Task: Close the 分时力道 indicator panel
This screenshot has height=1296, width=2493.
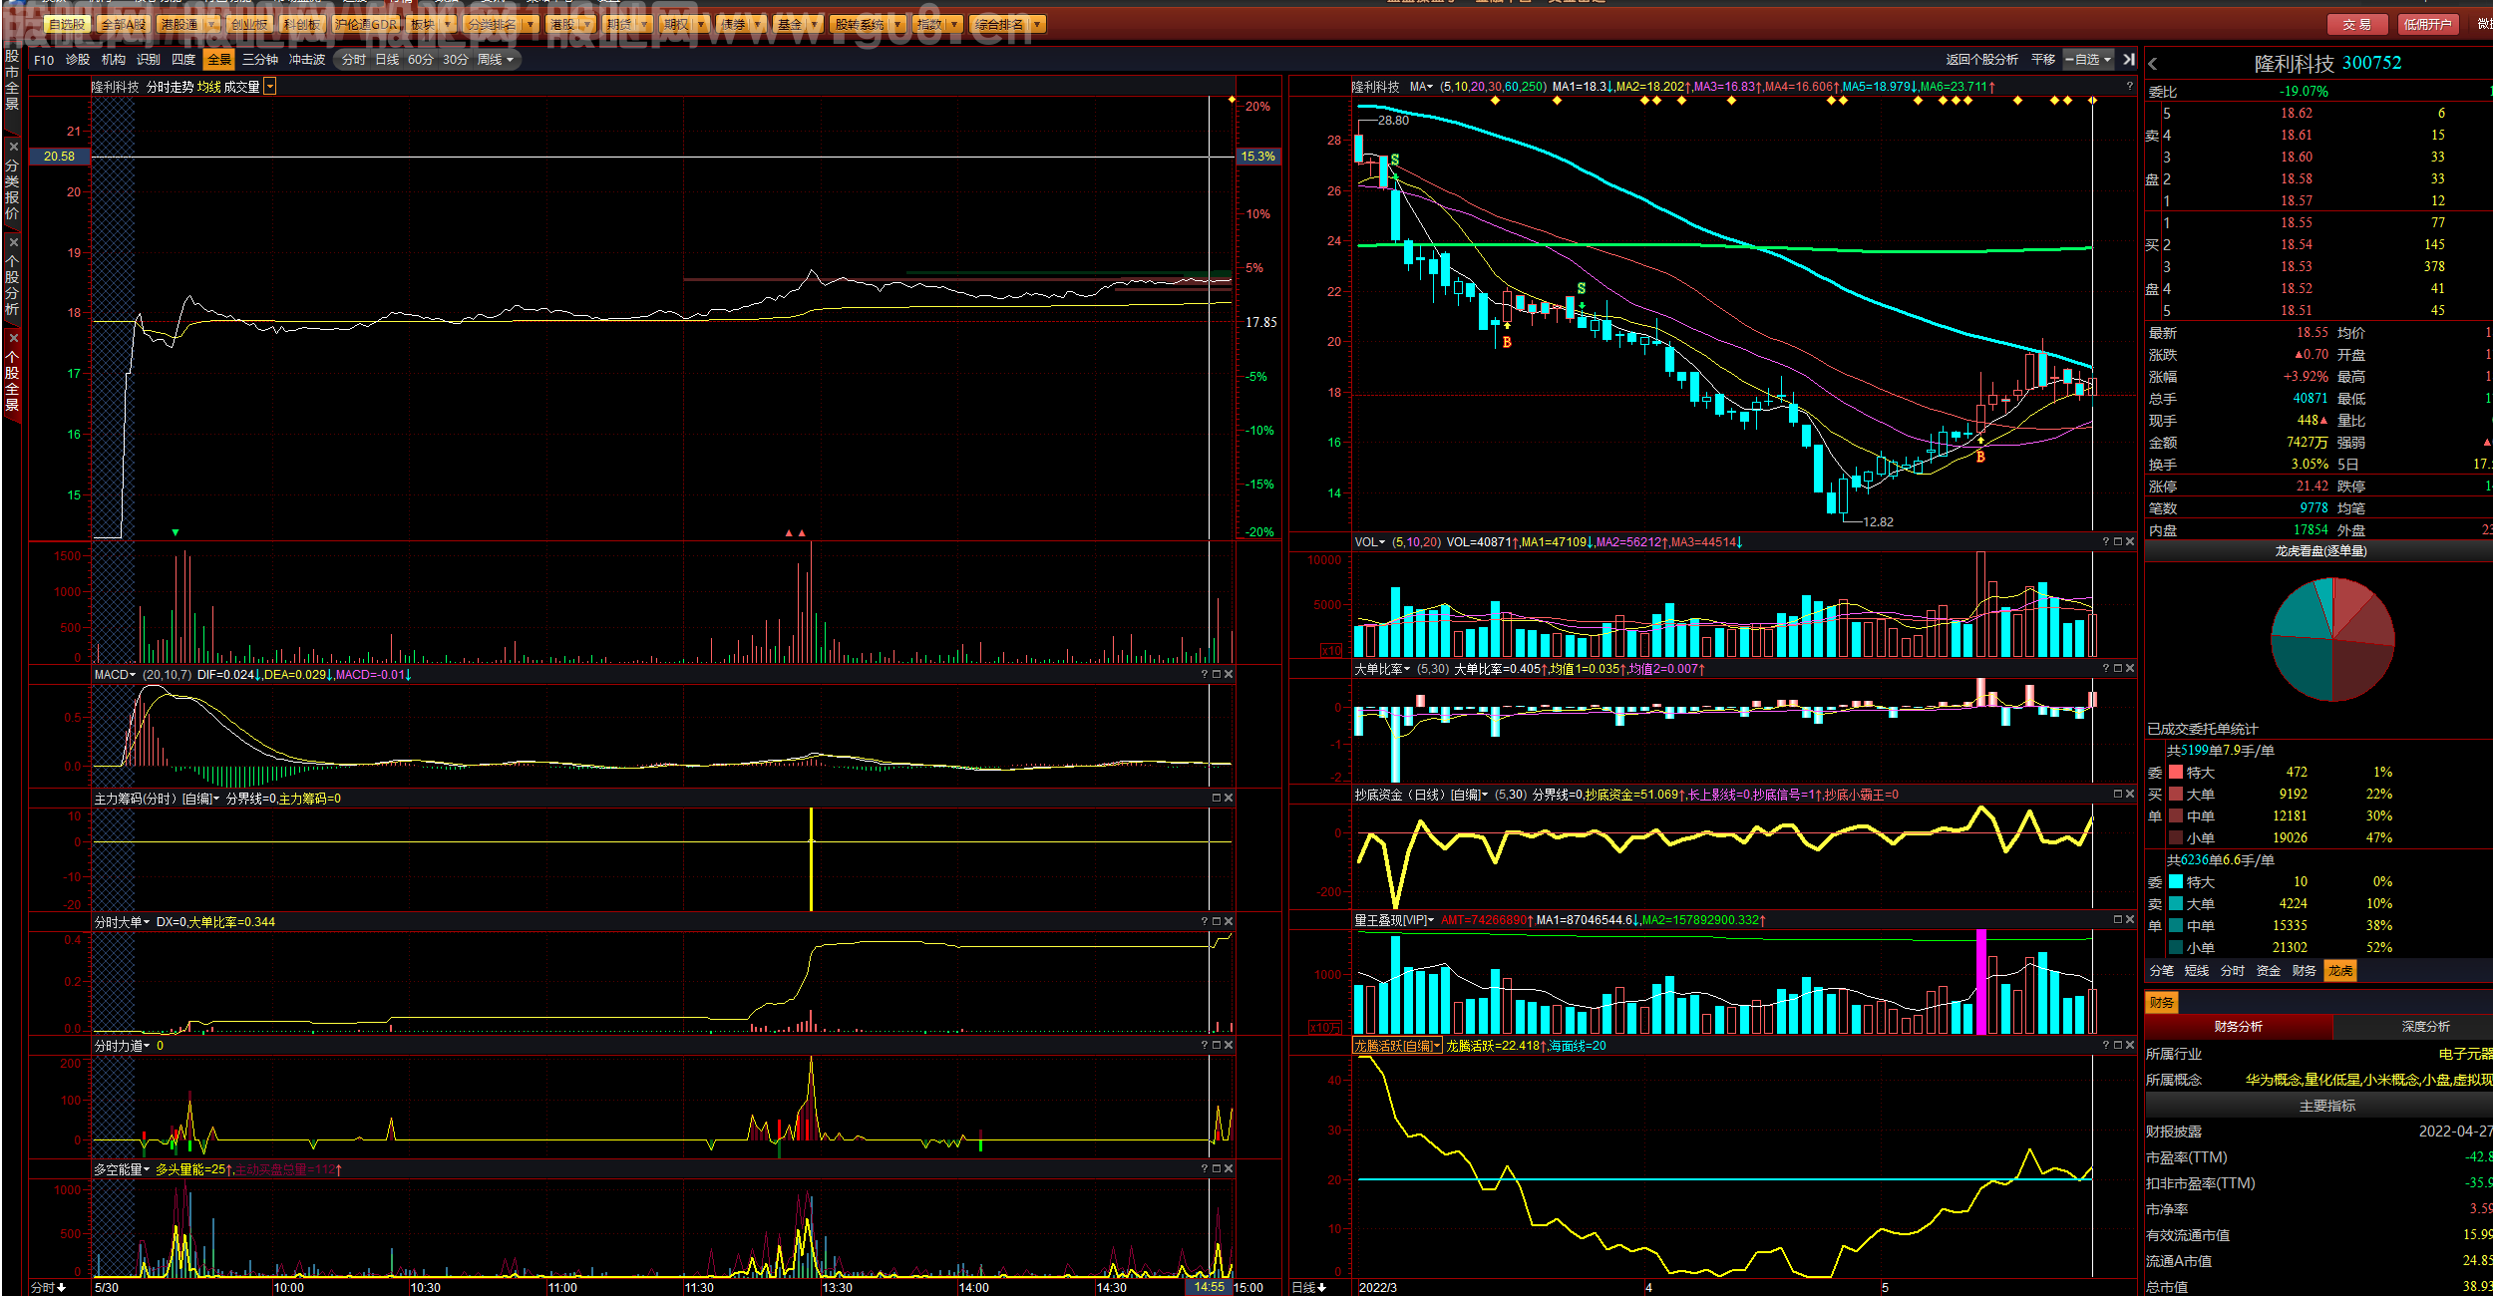Action: (1229, 1045)
